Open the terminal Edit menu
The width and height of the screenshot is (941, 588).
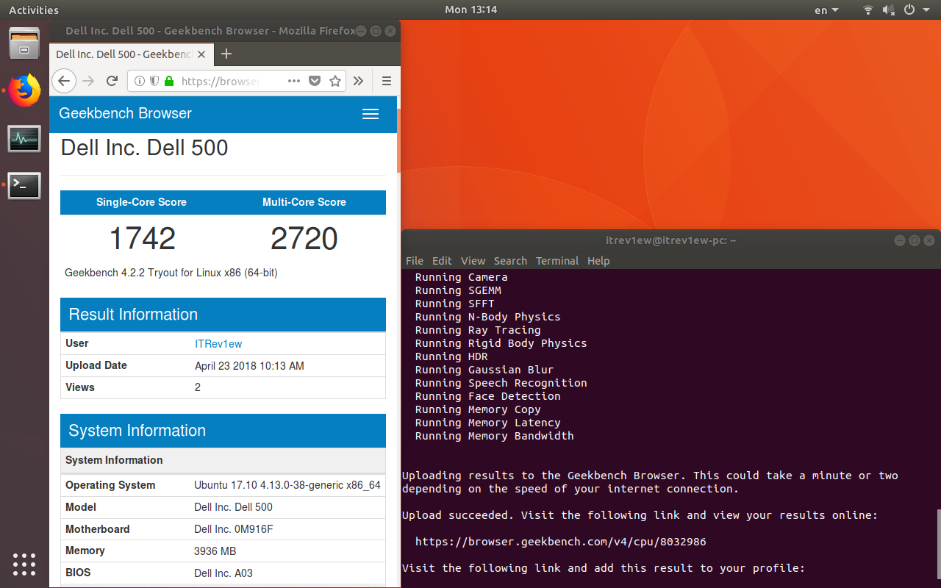point(442,260)
